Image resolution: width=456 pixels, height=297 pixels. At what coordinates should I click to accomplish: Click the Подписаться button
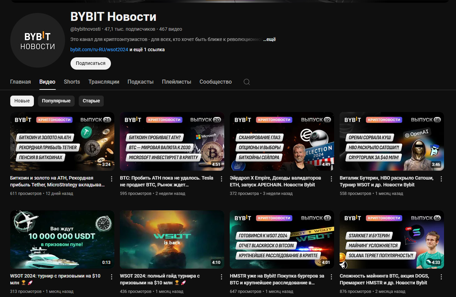point(90,63)
